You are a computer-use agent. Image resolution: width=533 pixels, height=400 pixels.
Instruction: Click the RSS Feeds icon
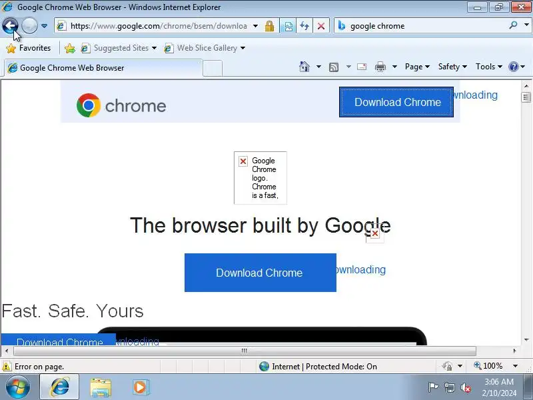click(334, 67)
